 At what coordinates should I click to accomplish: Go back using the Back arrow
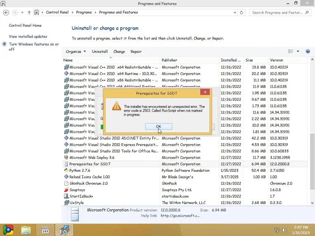pyautogui.click(x=6, y=12)
